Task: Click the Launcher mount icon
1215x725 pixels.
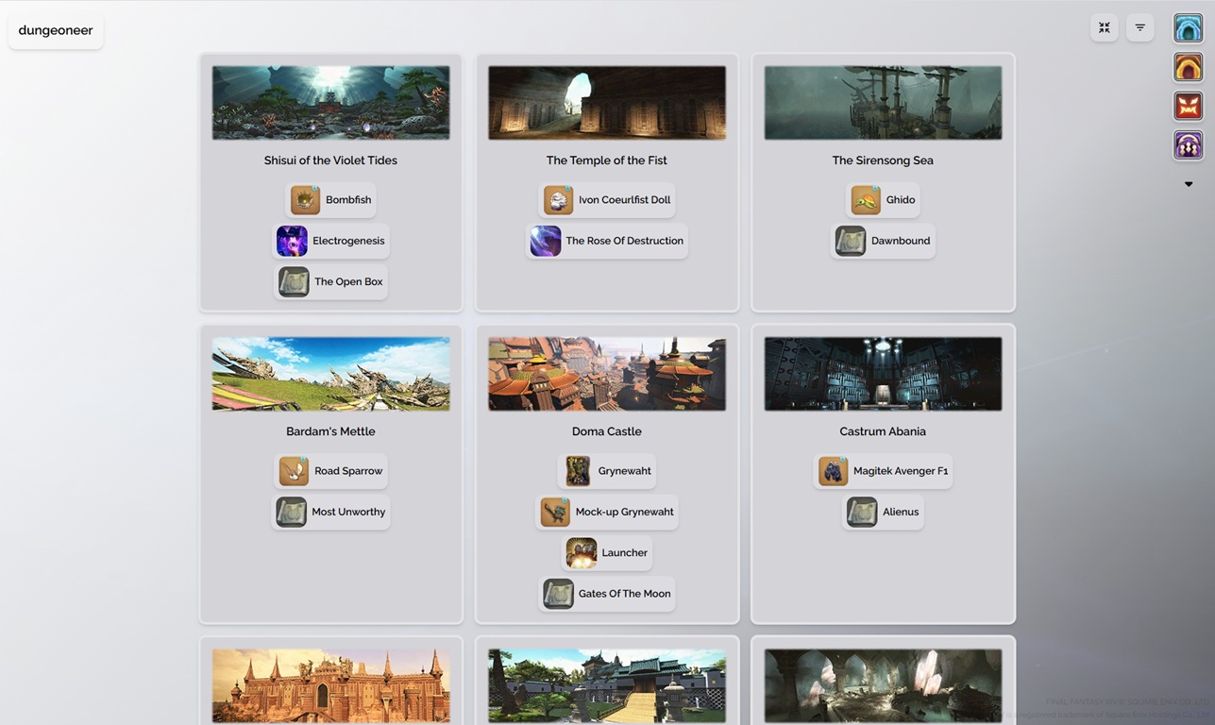Action: point(582,552)
